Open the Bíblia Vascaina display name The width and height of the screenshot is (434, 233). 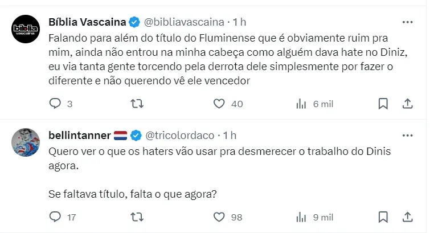[x=88, y=22]
